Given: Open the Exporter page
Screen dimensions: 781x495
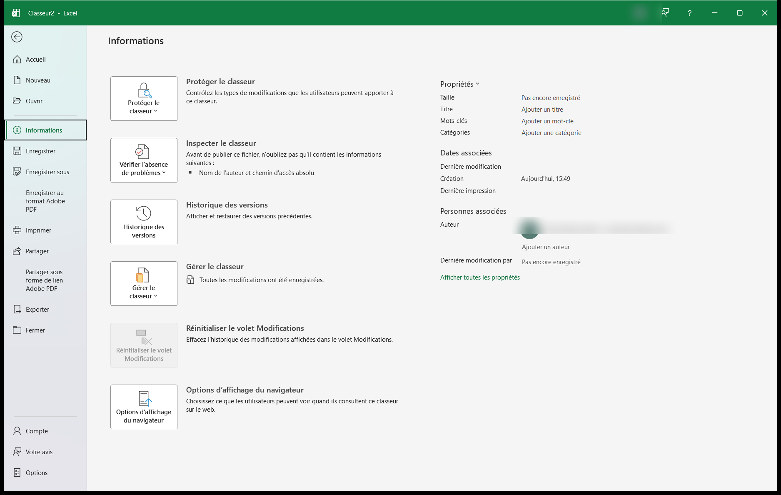Looking at the screenshot, I should (x=45, y=310).
